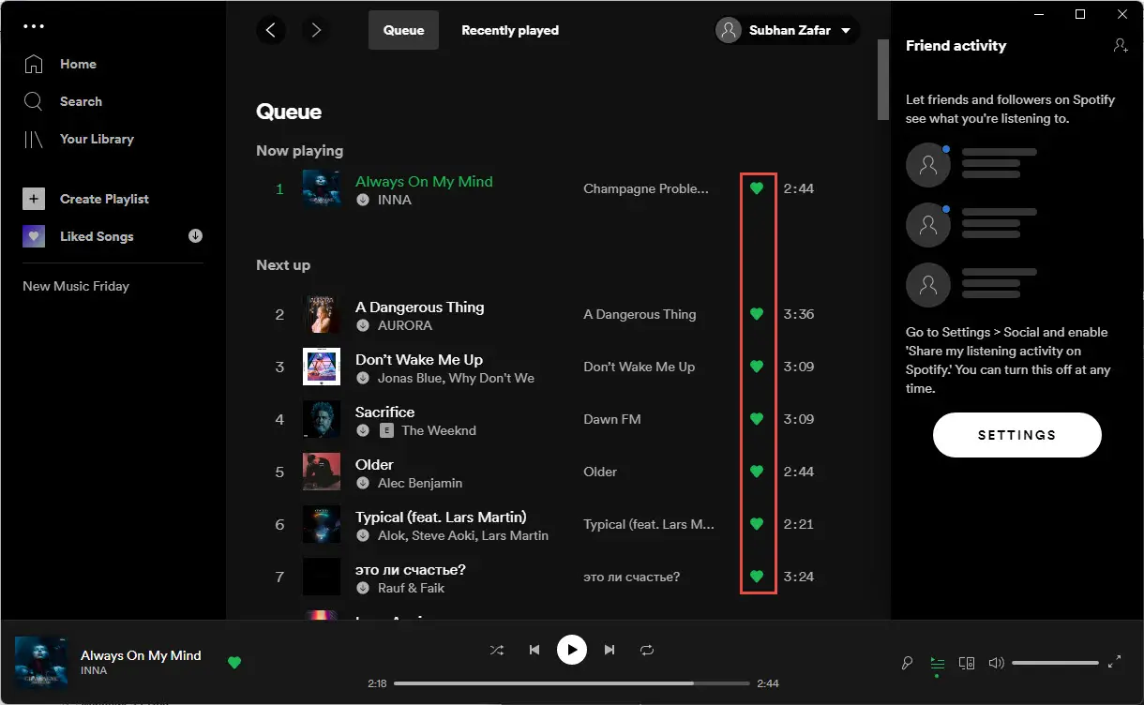Open artist Steve Aoki

coord(444,535)
